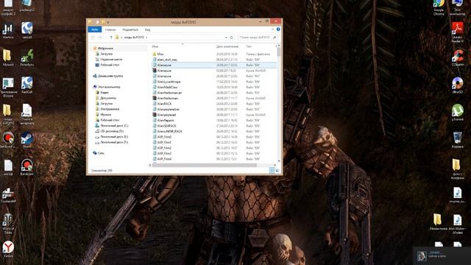This screenshot has width=471, height=265.
Task: Open the Поделиться ribbon tab
Action: (130, 29)
